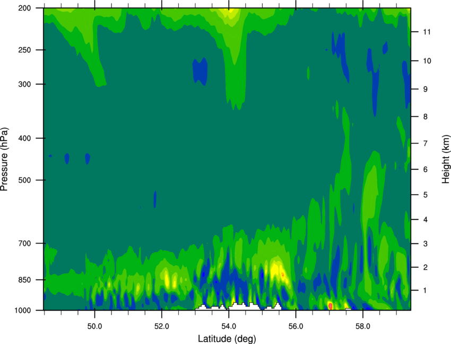Screen dimensions: 451x344
Task: Click the 50.0 latitude tick label
Action: click(94, 327)
